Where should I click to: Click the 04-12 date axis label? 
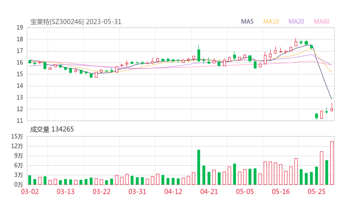click(x=173, y=191)
